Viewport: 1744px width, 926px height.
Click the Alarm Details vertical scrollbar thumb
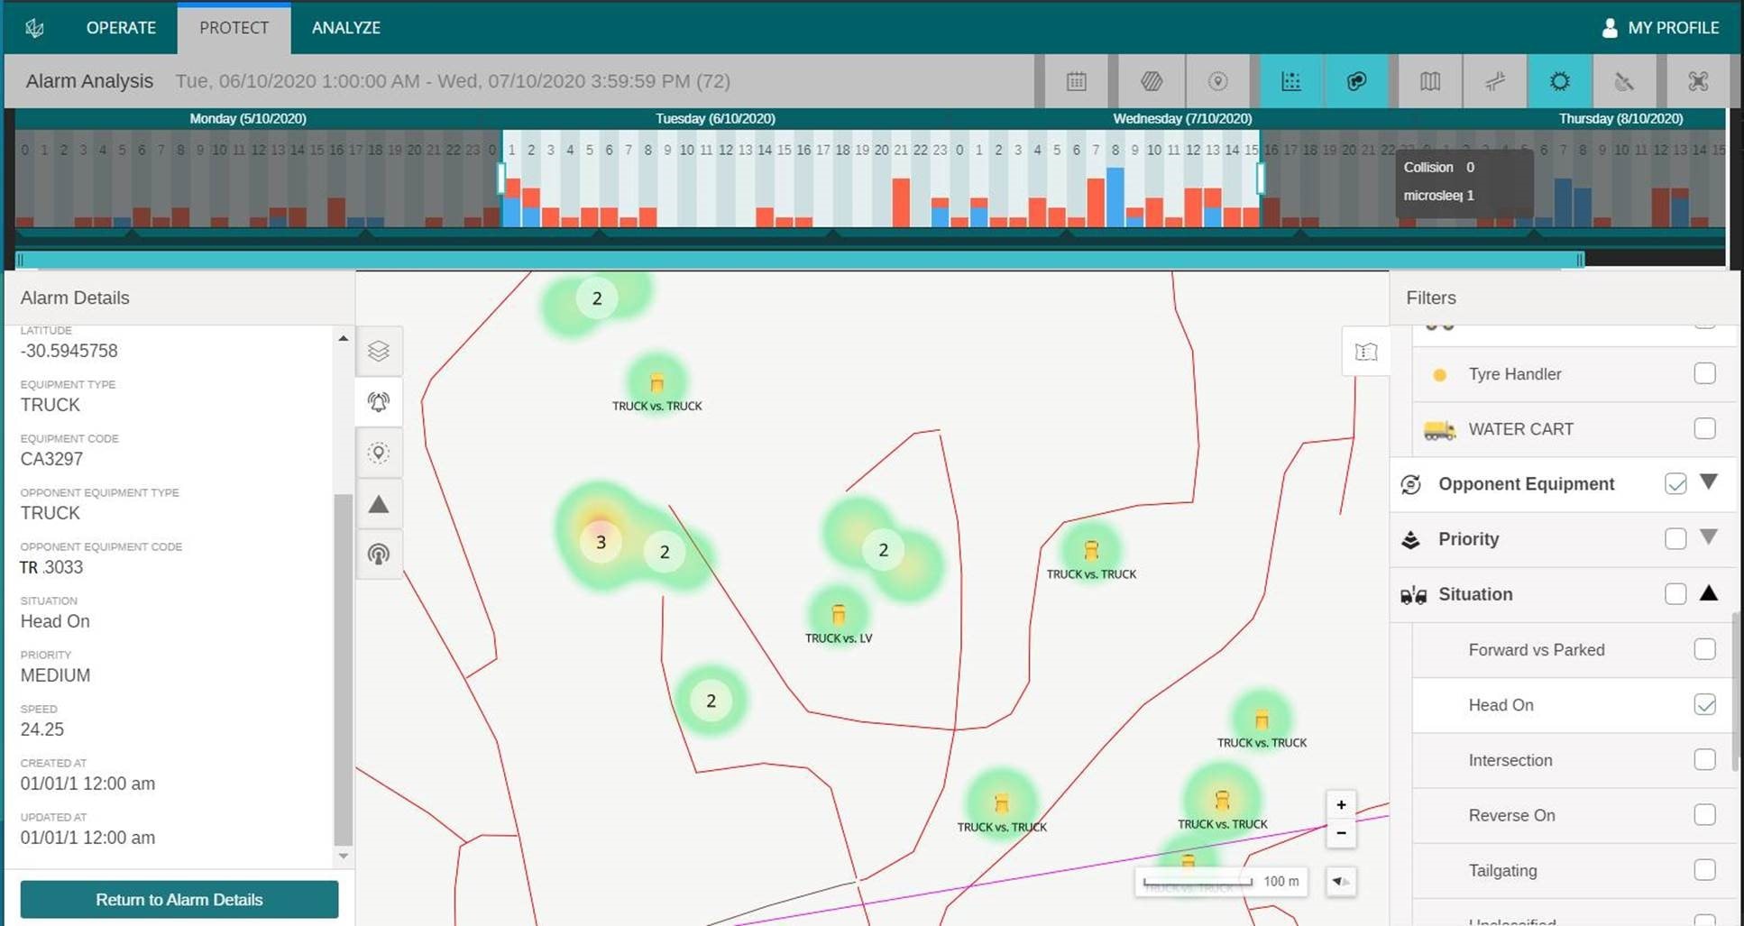tap(343, 669)
